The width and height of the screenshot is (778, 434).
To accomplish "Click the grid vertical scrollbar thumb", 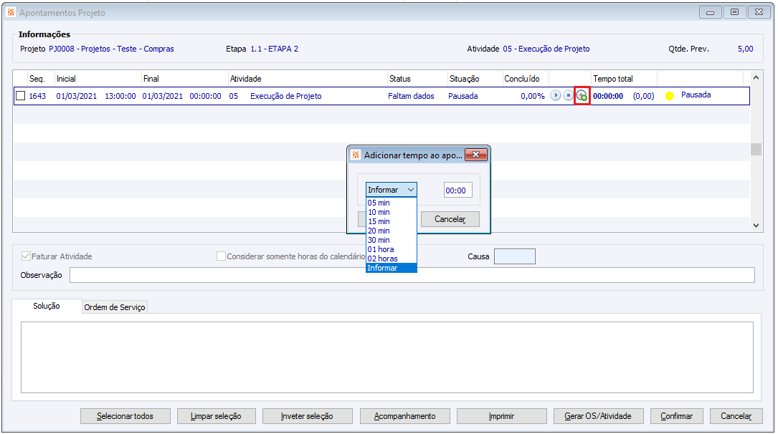I will point(756,149).
